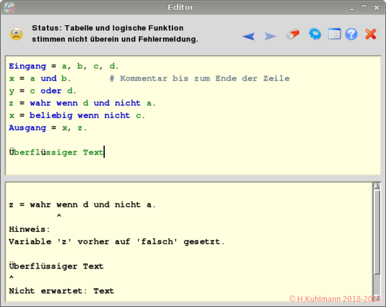Open help with the question mark icon
386x307 pixels.
pyautogui.click(x=351, y=34)
